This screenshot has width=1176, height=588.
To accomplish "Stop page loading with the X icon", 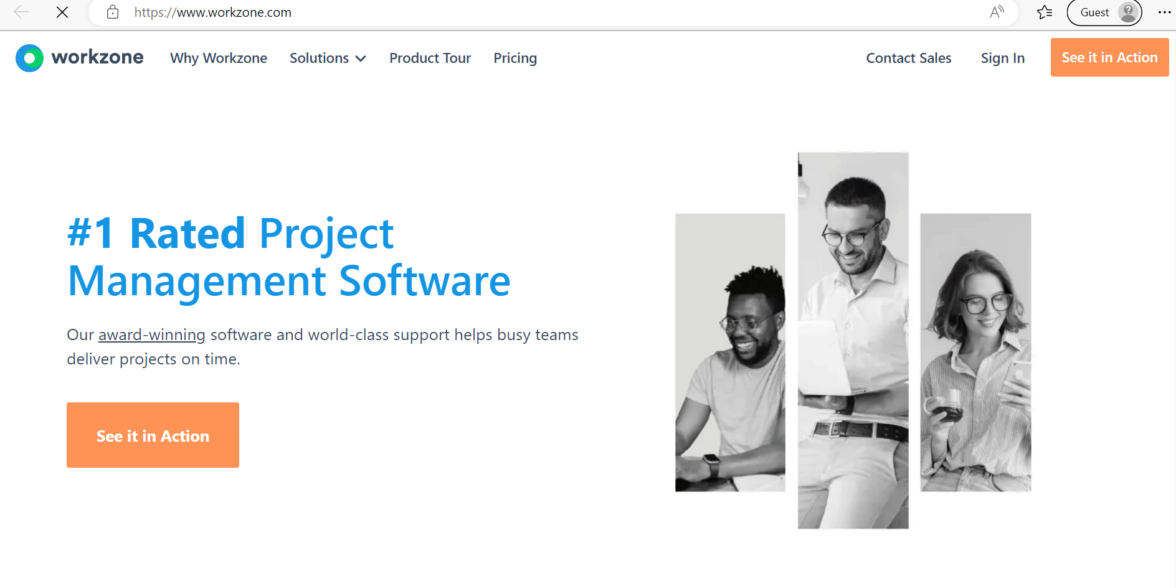I will [62, 12].
